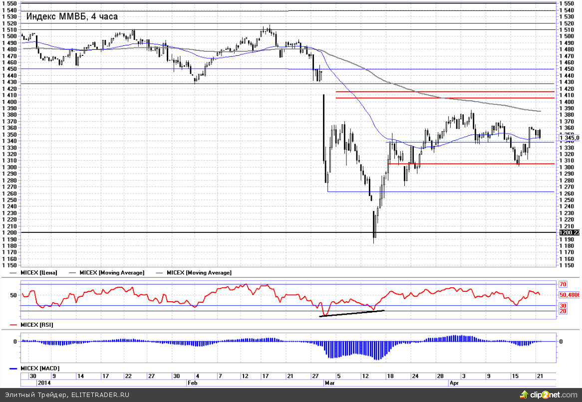Screen dimensions: 582x402
Task: Click the RSI 30 oversold level label
Action: pyautogui.click(x=564, y=305)
